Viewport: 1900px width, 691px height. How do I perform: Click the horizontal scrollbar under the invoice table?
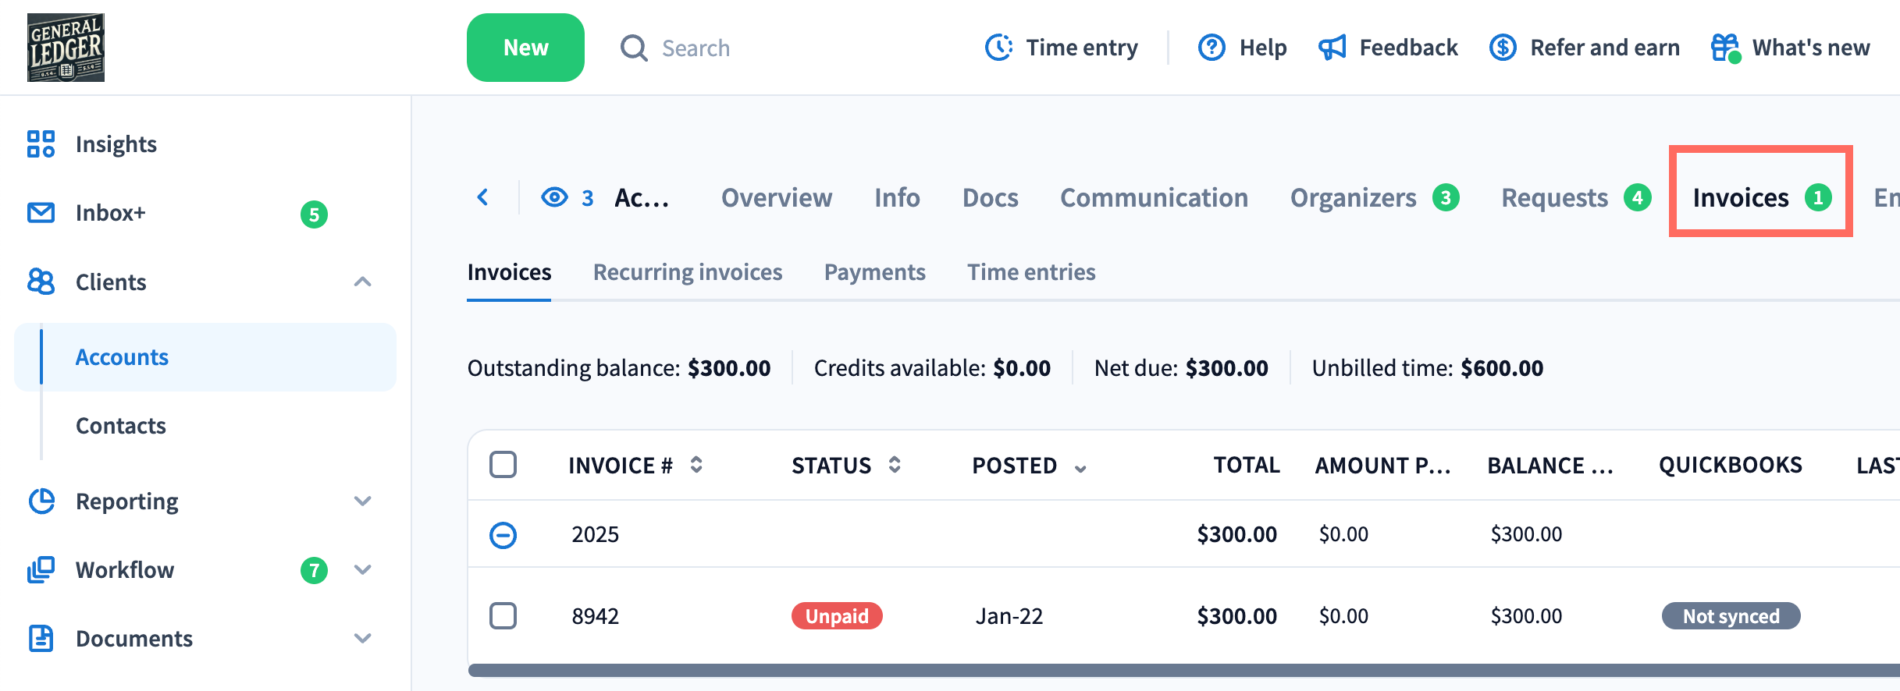[x=1171, y=671]
